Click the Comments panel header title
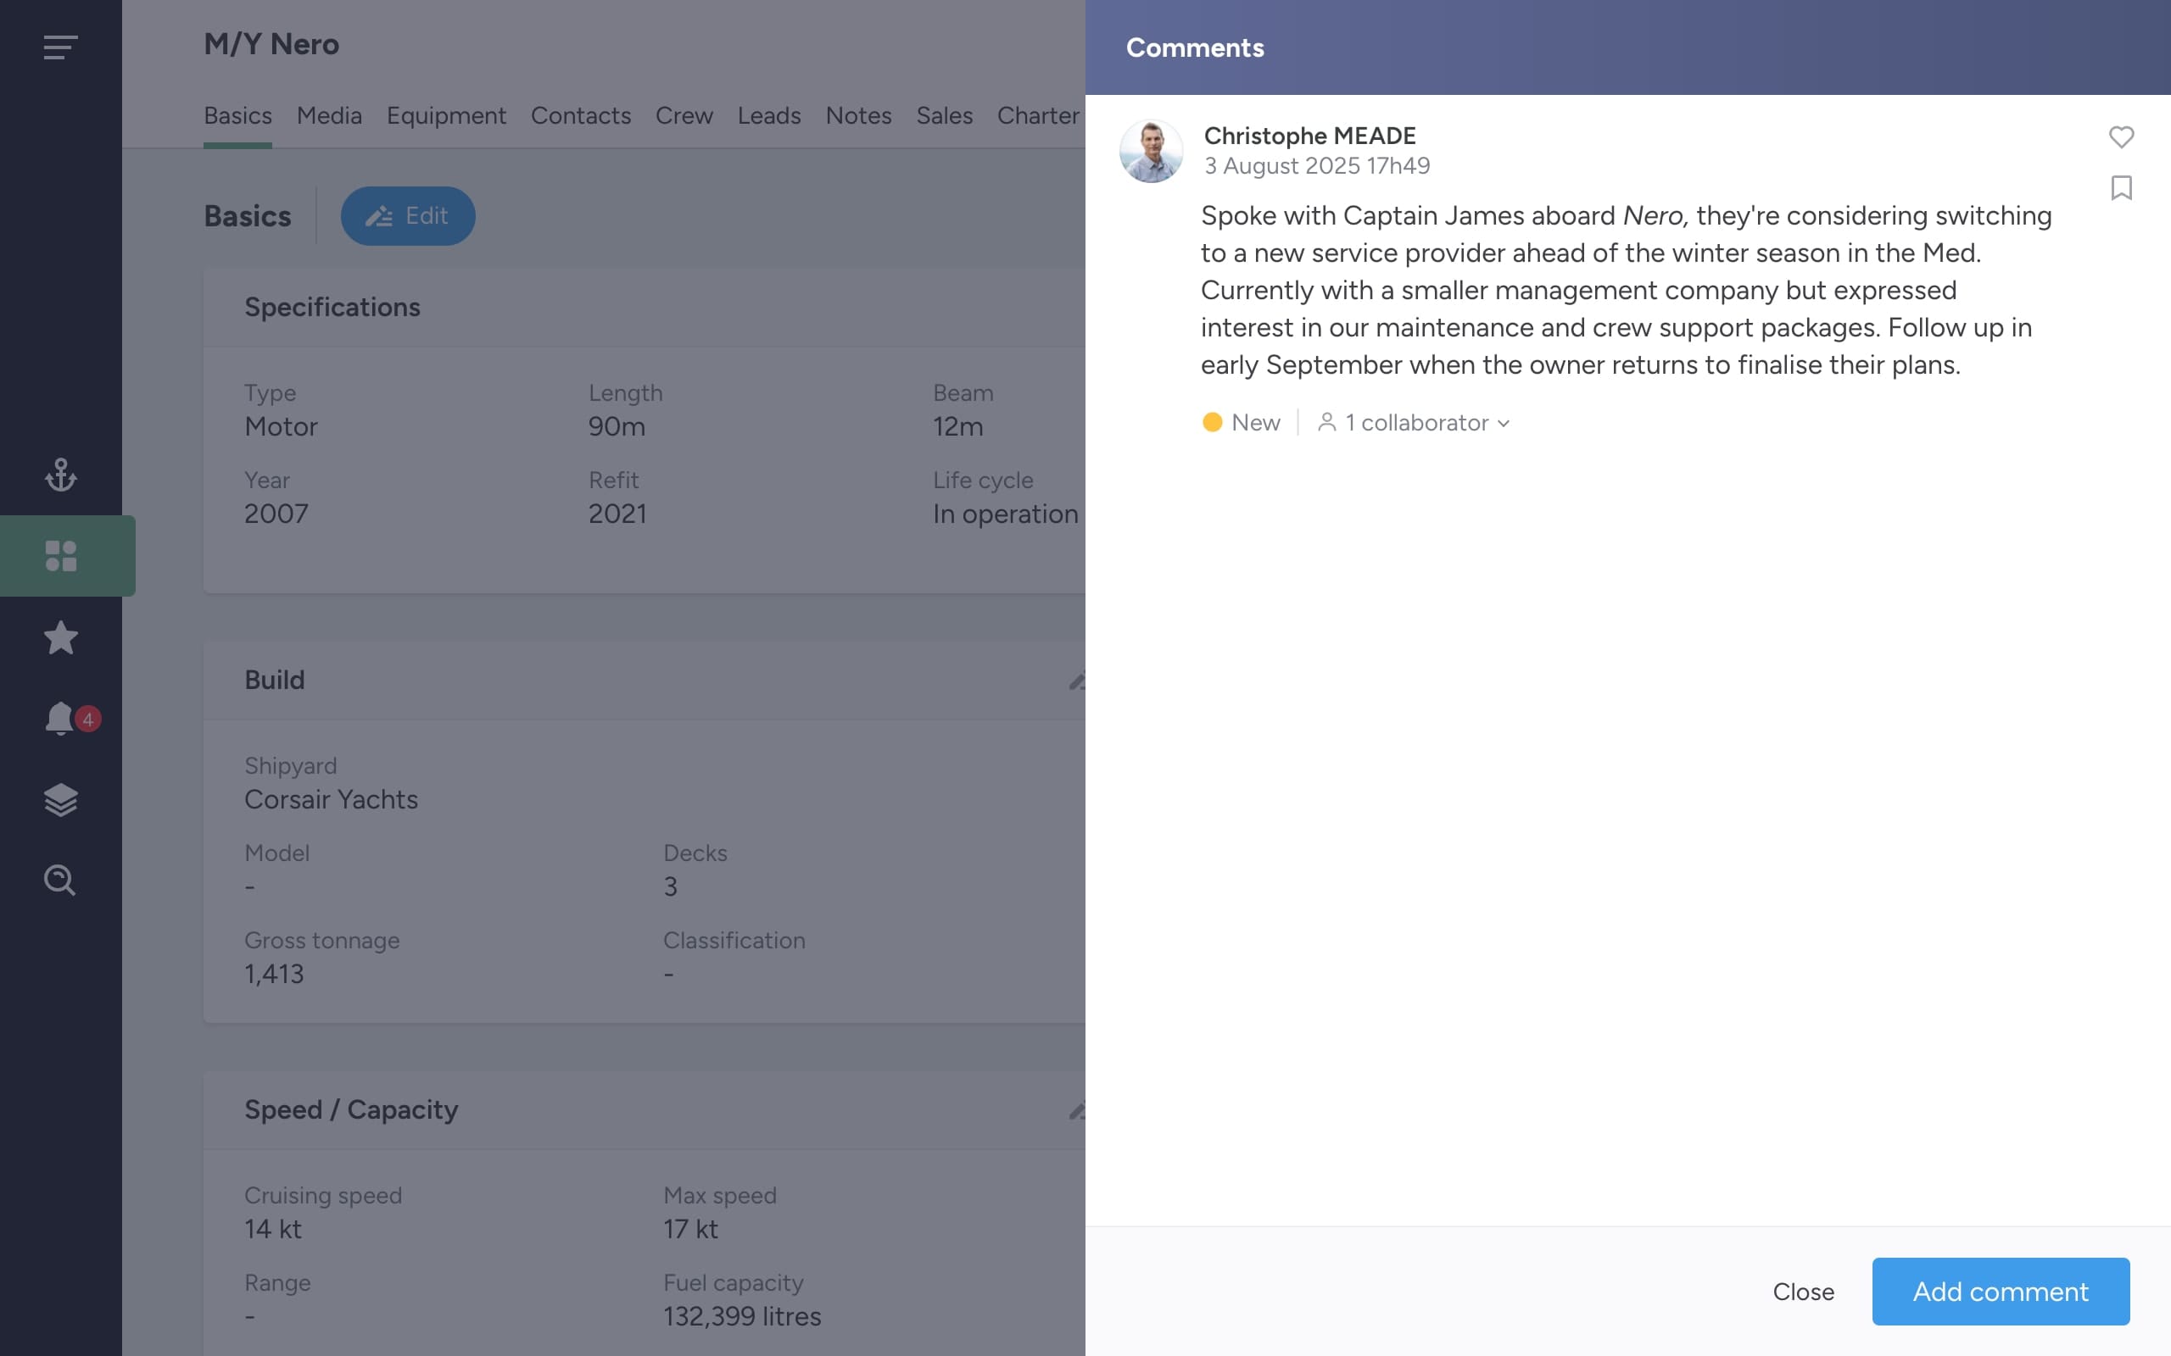The height and width of the screenshot is (1356, 2171). [x=1195, y=47]
